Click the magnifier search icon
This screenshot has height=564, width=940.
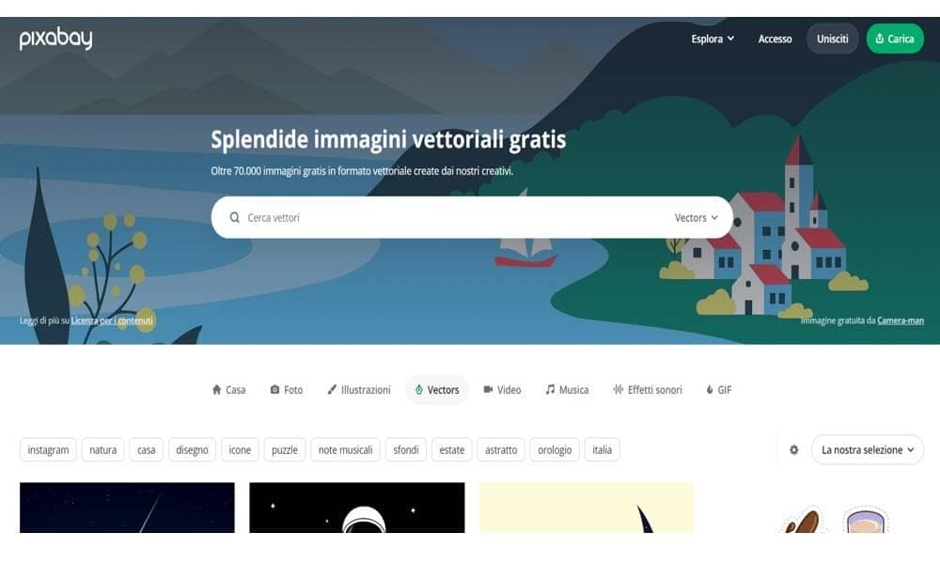point(234,217)
